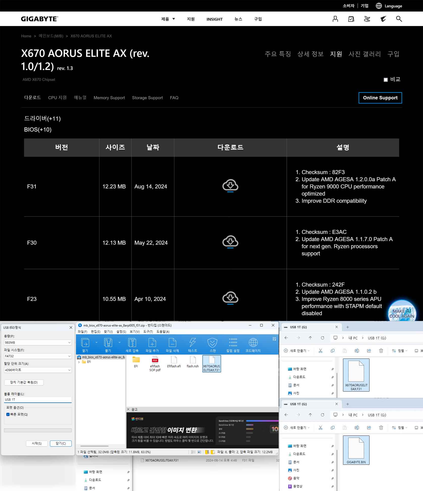423x491 pixels.
Task: Click 시작(S) in the format dialog
Action: pos(37,443)
